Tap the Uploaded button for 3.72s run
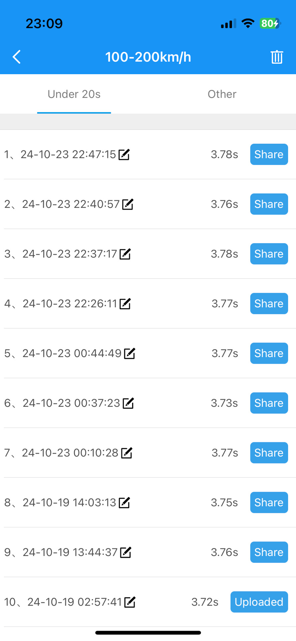This screenshot has height=641, width=296. [259, 602]
